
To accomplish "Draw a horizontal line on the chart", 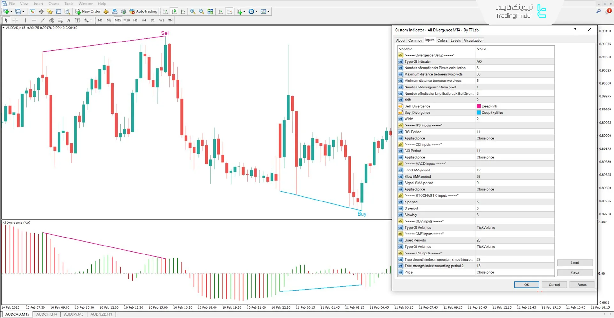I will [x=34, y=20].
